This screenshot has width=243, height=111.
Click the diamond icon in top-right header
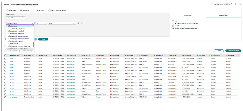point(235,4)
